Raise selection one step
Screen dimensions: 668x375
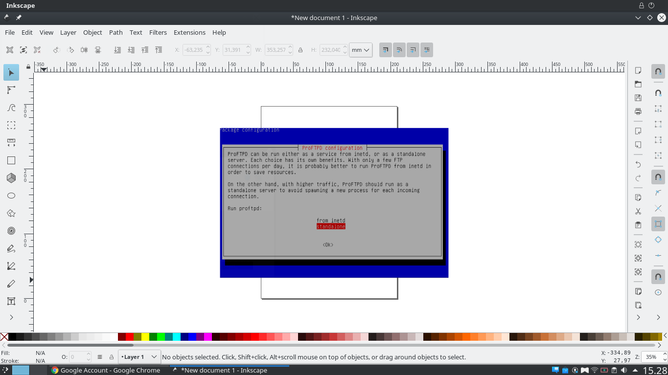[x=144, y=50]
